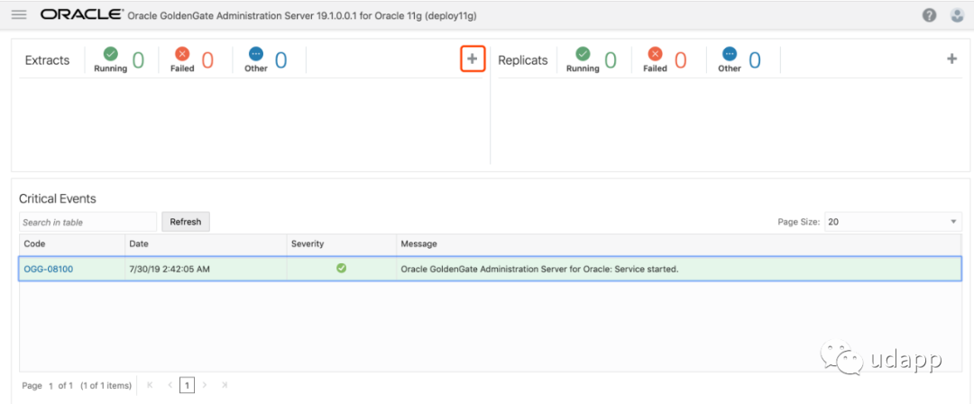974x404 pixels.
Task: Click the Replicats Running green check icon
Action: pos(583,54)
